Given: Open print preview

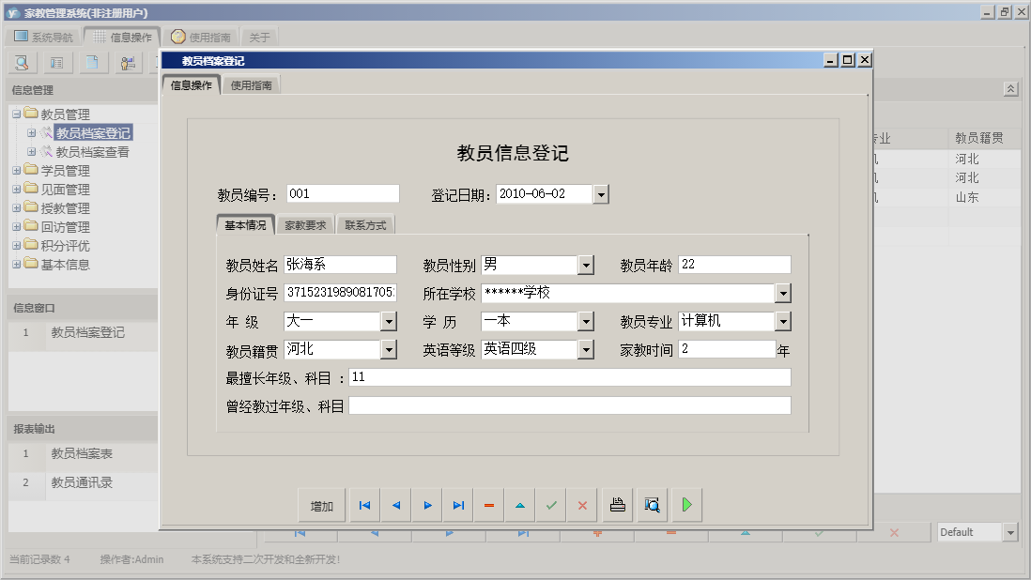Looking at the screenshot, I should coord(652,505).
